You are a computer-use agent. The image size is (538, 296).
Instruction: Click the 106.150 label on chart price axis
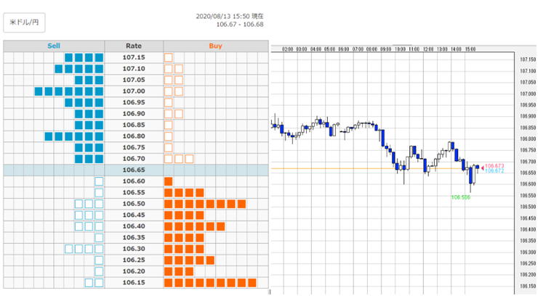point(528,286)
